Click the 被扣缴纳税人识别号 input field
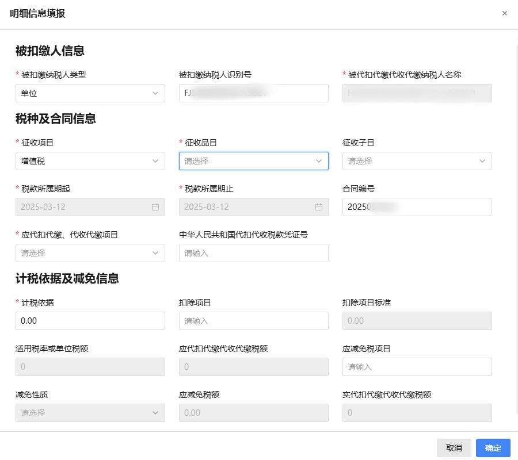The height and width of the screenshot is (460, 518). coord(254,93)
